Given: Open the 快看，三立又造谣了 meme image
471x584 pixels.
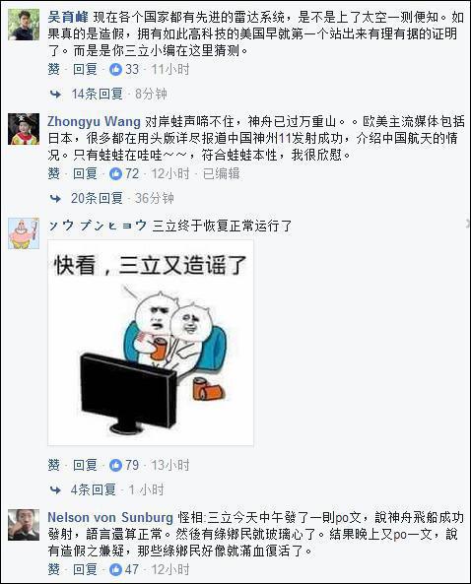Looking at the screenshot, I should click(x=151, y=343).
